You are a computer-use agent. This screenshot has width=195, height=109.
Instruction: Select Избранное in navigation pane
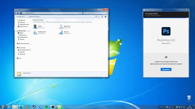pos(21,20)
